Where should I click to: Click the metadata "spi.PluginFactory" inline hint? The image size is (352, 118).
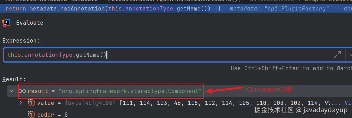click(279, 9)
